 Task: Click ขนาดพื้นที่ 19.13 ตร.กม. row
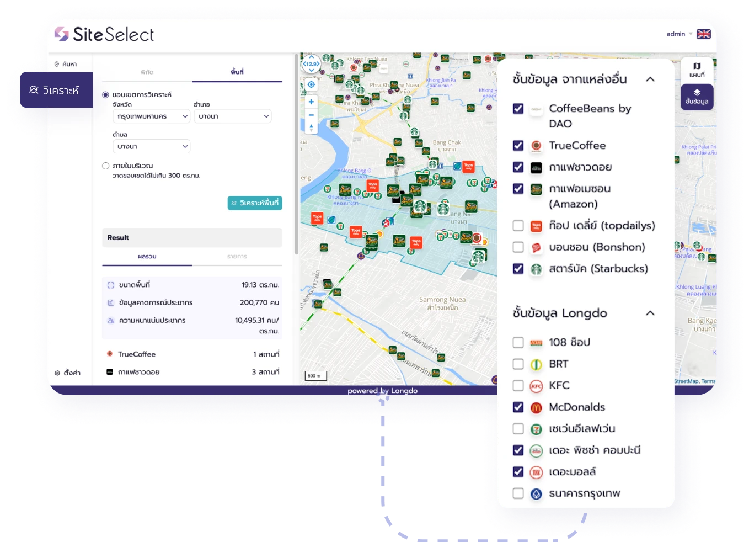click(192, 285)
